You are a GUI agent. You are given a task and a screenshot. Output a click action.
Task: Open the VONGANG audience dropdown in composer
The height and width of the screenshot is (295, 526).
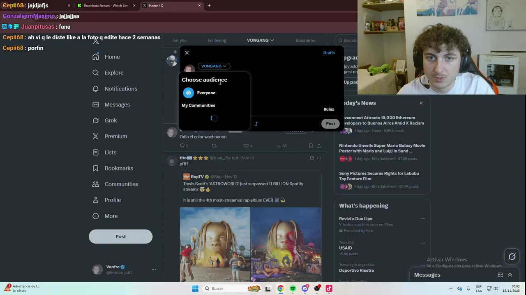point(214,66)
